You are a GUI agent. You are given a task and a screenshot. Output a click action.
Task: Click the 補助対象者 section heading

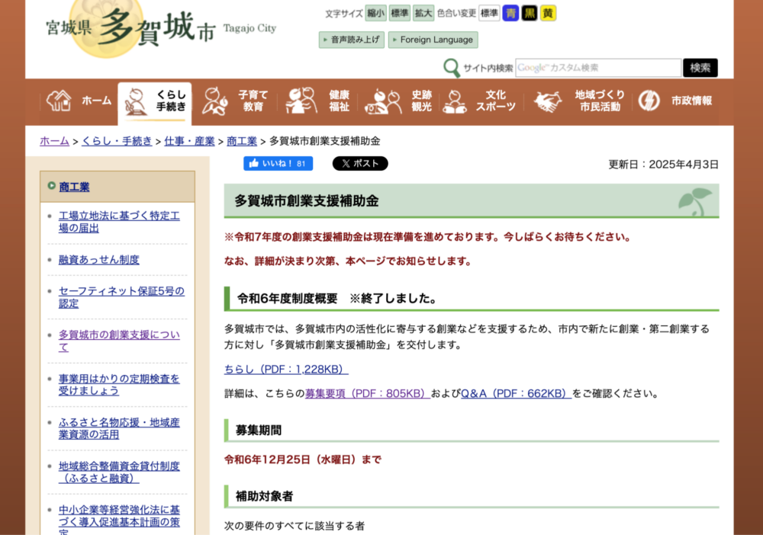coord(264,496)
